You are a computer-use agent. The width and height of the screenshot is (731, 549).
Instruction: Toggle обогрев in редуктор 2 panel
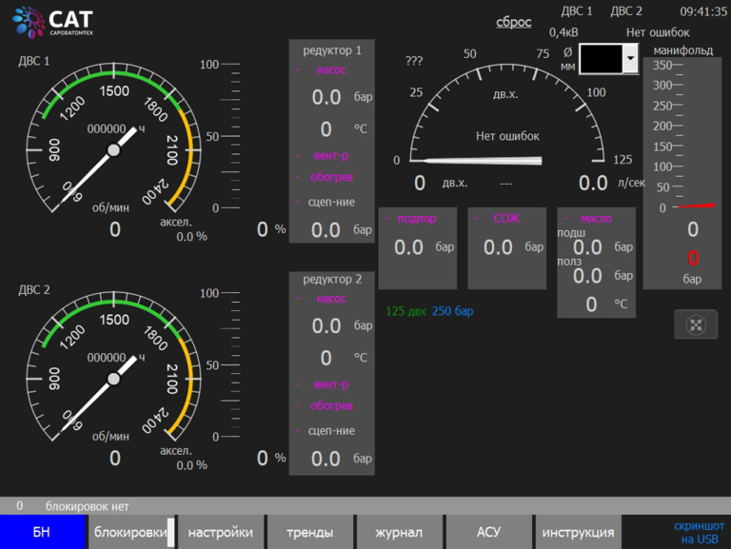(330, 406)
